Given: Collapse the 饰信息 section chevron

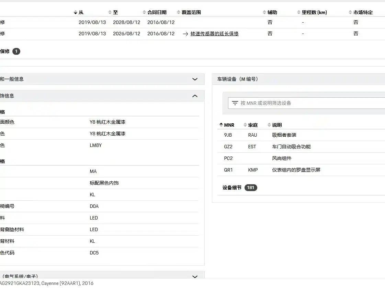Looking at the screenshot, I should [x=195, y=96].
